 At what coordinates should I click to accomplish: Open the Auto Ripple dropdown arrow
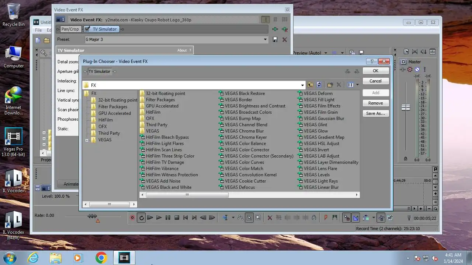pyautogui.click(x=374, y=218)
